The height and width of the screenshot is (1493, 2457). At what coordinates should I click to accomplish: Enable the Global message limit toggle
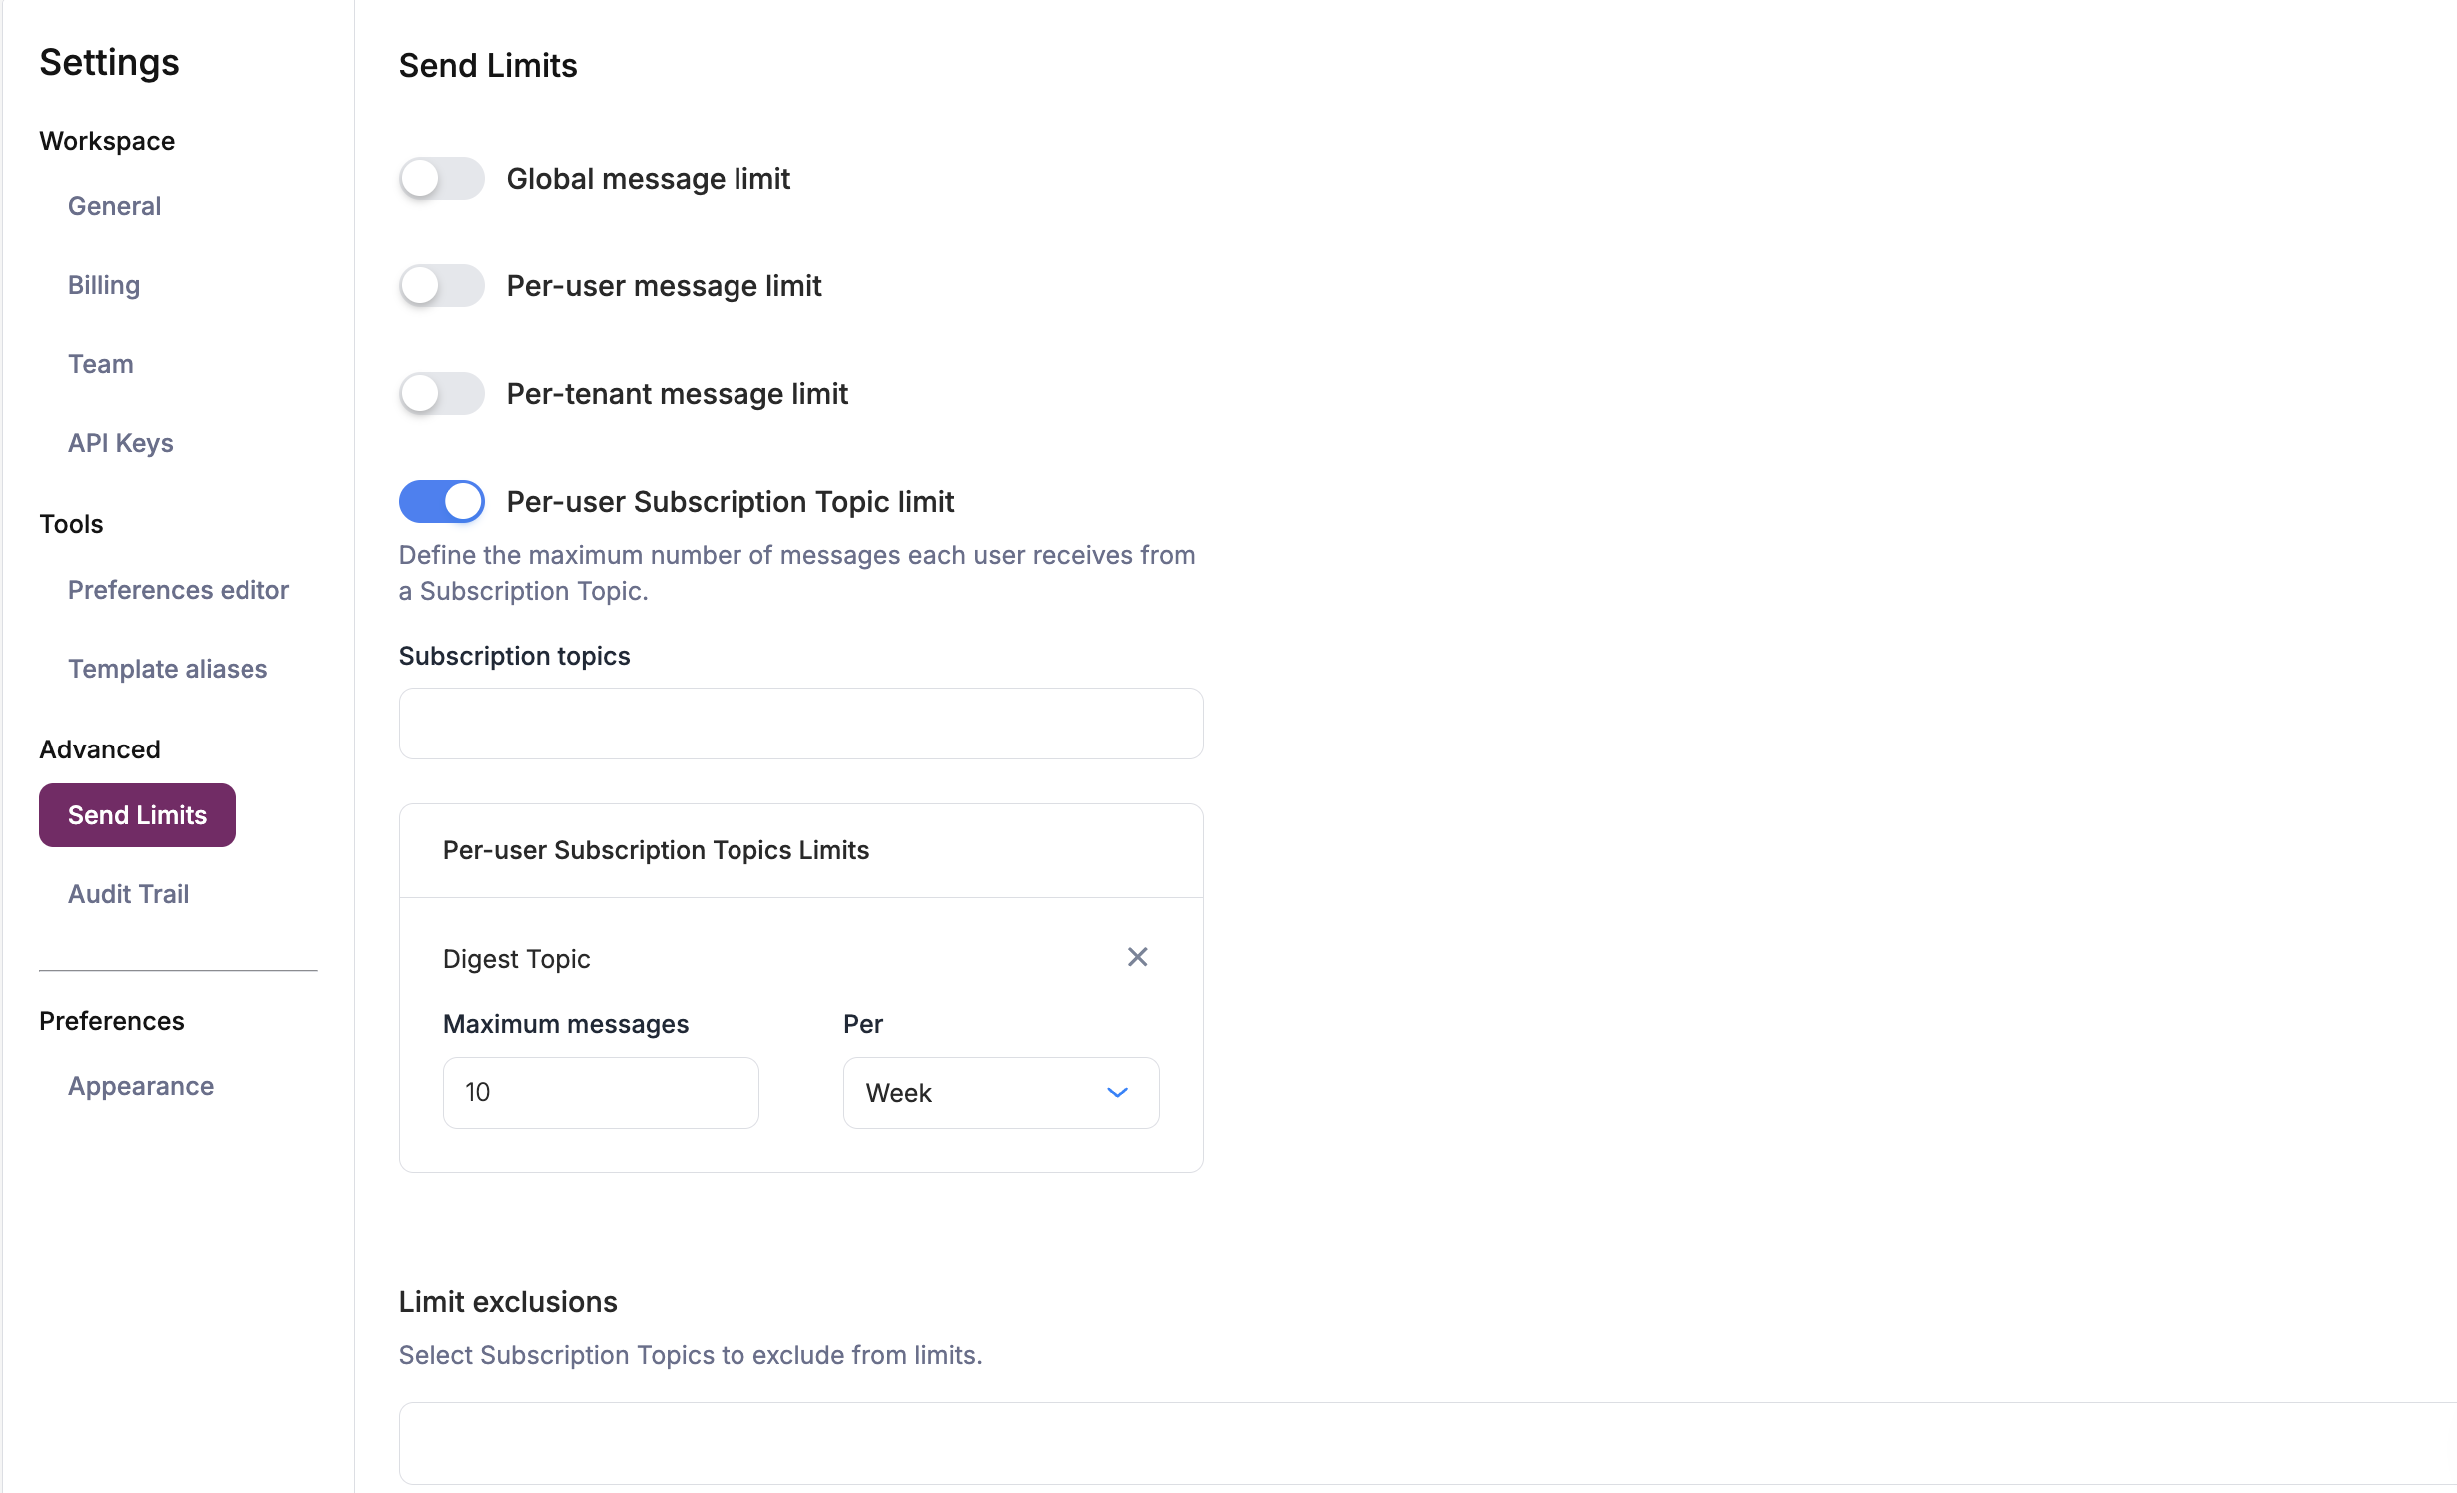[441, 178]
